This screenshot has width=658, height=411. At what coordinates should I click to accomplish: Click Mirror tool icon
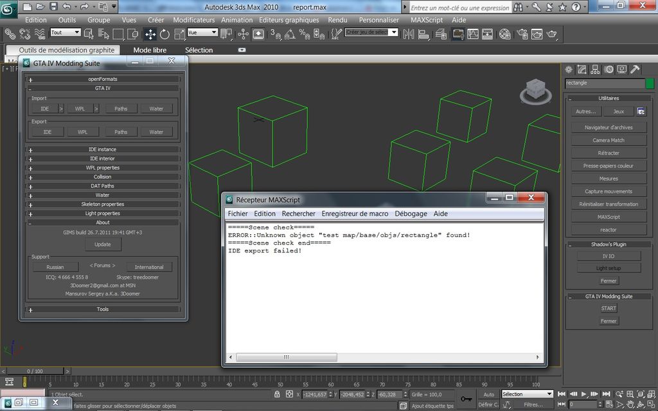tap(408, 34)
